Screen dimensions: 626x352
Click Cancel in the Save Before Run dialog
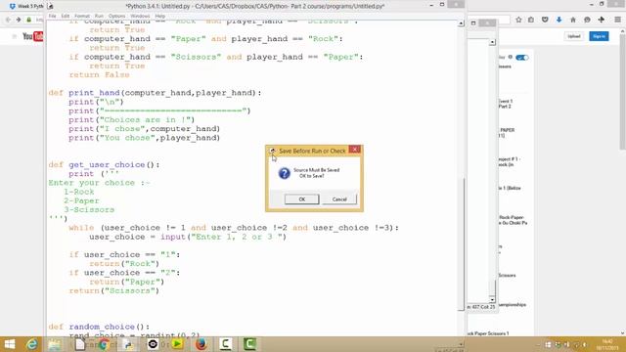click(339, 199)
